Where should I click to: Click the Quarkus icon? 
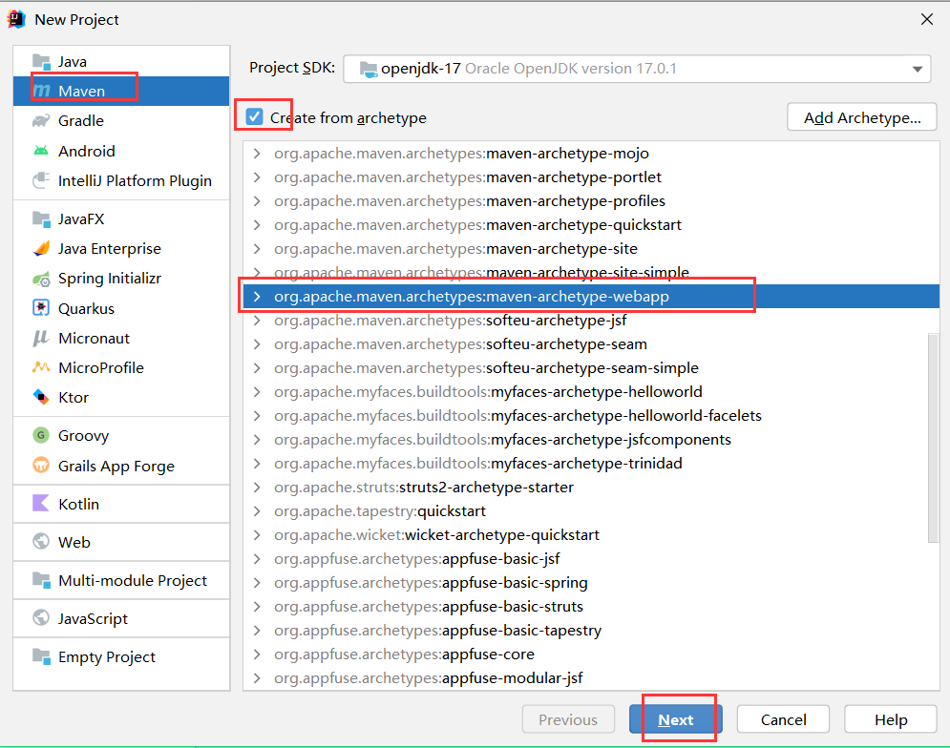(x=41, y=308)
